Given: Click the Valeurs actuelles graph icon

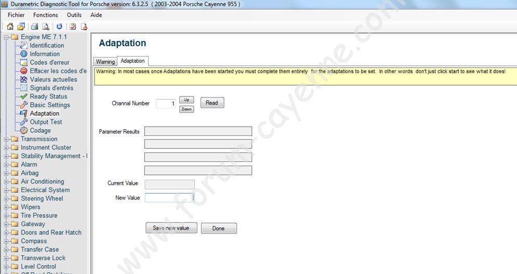Looking at the screenshot, I should [24, 79].
